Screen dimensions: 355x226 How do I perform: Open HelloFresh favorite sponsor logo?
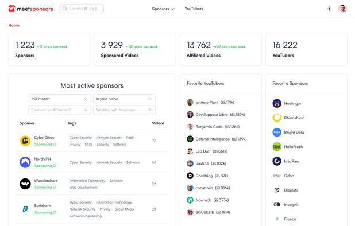pos(277,147)
